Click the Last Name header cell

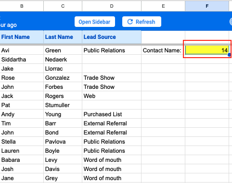pyautogui.click(x=63, y=37)
